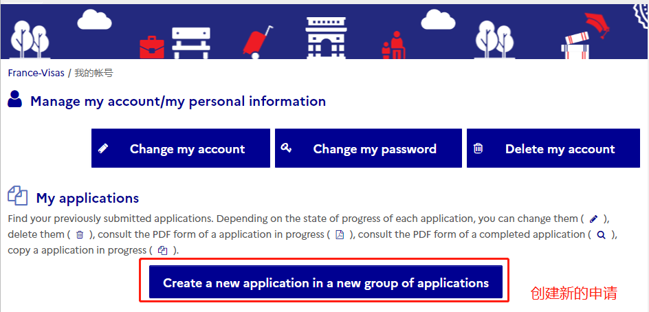This screenshot has width=649, height=312.
Task: Click the PDF form icon in the description text
Action: click(340, 234)
